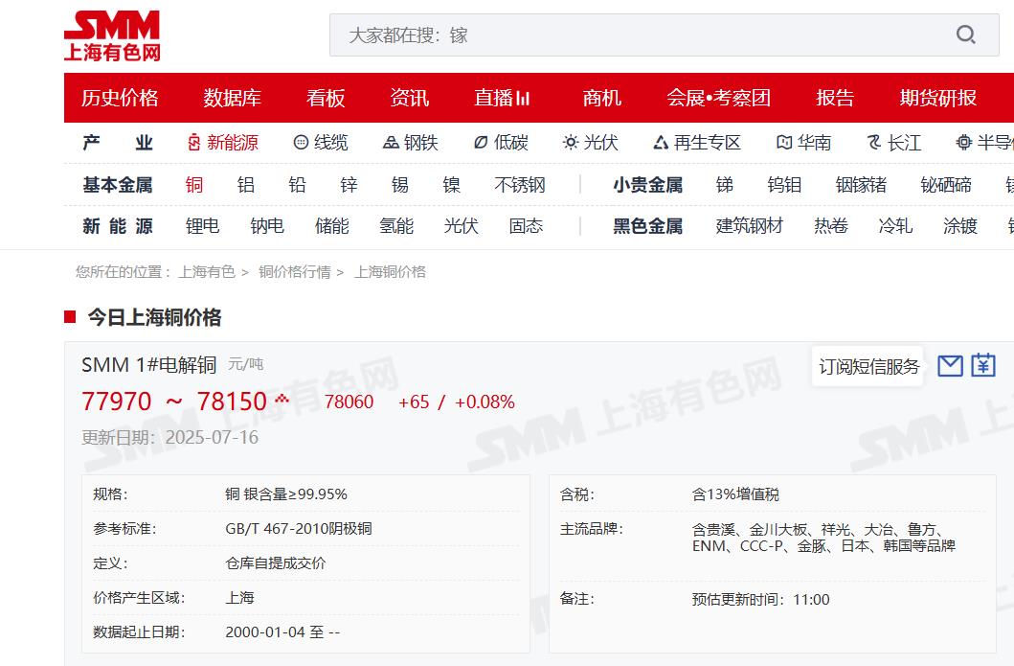
Task: Click the average price 78060
Action: pyautogui.click(x=349, y=402)
